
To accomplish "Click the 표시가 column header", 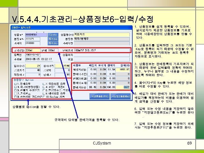I will tap(102, 65).
